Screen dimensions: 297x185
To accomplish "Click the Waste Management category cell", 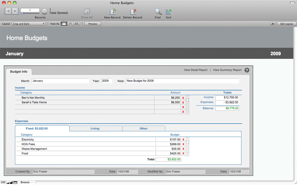I will 86,149.
